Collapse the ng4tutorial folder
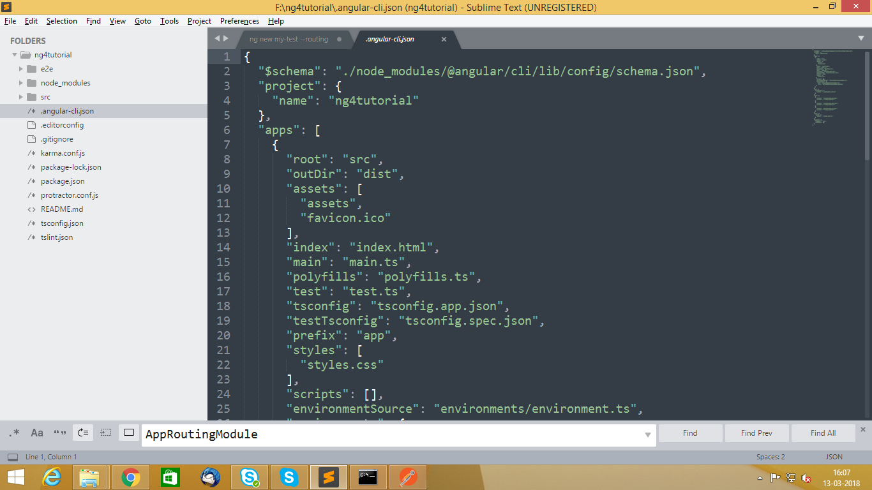 click(14, 54)
